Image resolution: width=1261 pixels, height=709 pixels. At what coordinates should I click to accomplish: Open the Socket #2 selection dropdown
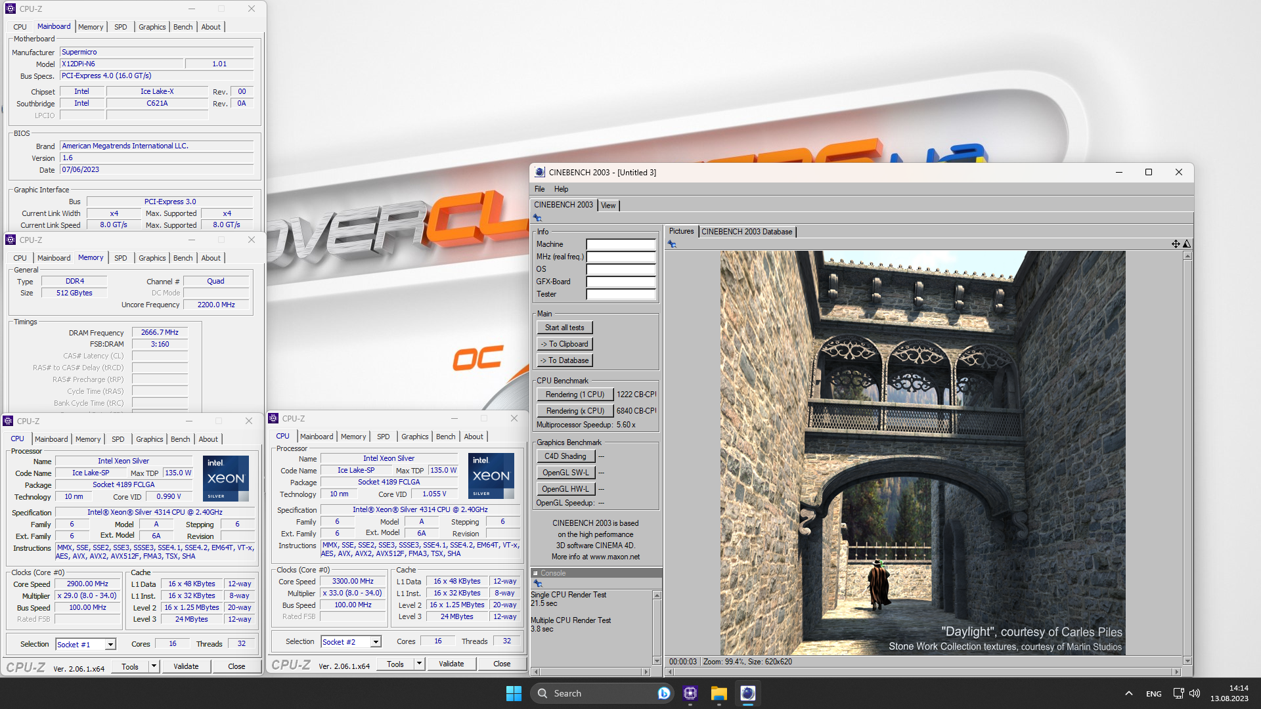pyautogui.click(x=376, y=642)
